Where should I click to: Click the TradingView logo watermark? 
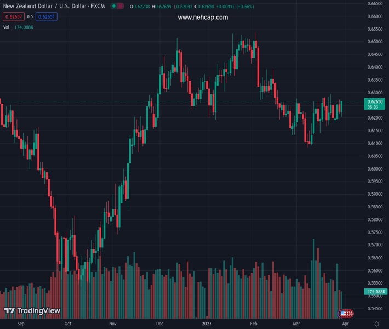point(32,311)
